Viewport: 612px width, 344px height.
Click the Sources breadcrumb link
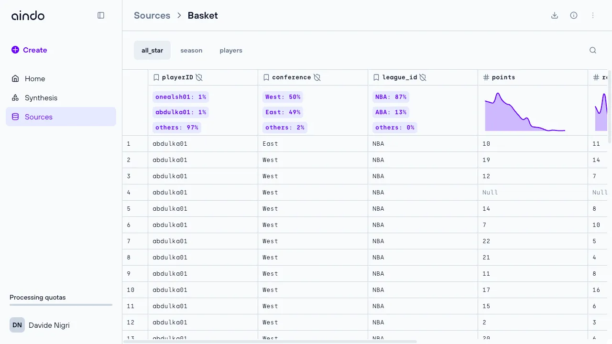[x=152, y=15]
